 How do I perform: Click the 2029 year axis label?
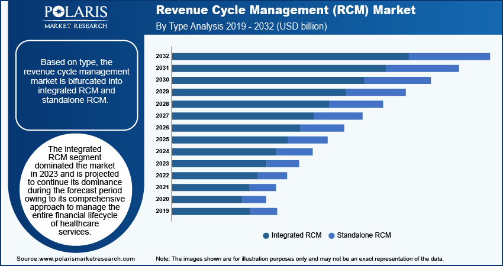[x=162, y=92]
